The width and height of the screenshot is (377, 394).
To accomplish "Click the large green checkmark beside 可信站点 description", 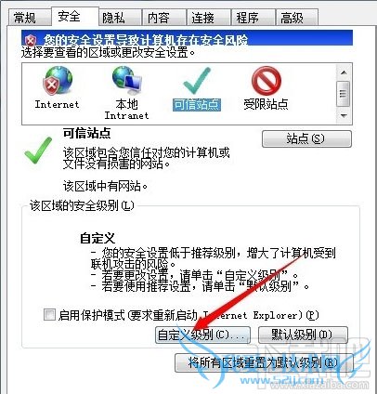I will point(38,151).
